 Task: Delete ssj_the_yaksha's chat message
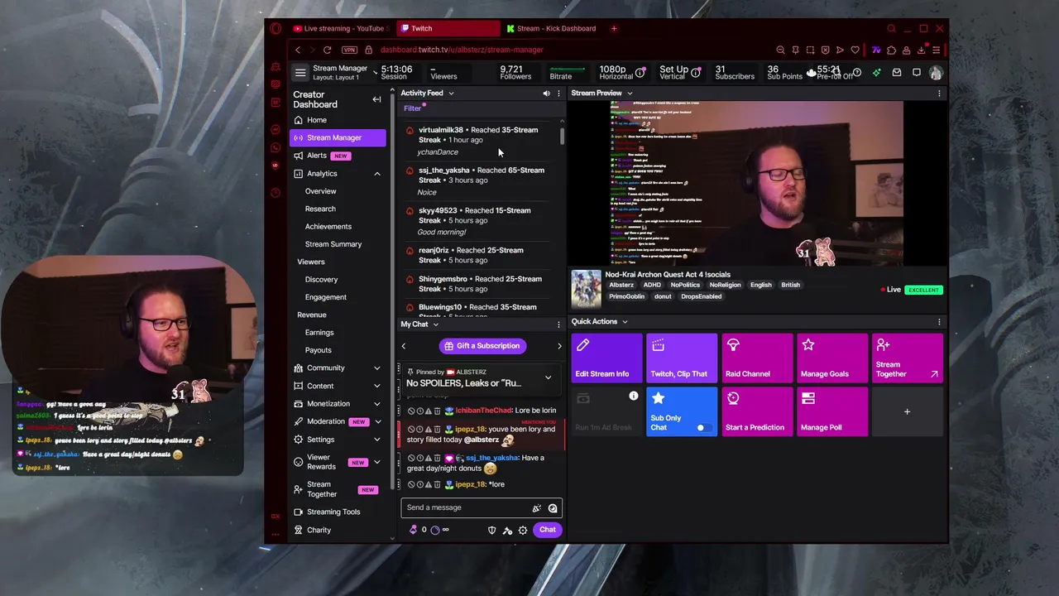pyautogui.click(x=438, y=458)
